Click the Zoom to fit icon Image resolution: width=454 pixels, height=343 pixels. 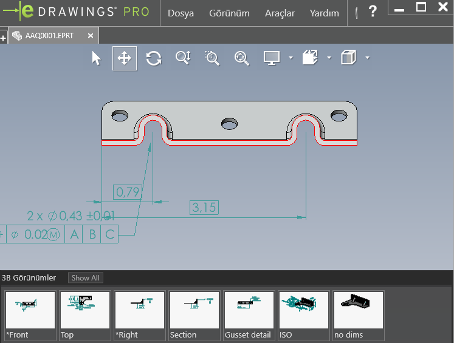point(242,58)
